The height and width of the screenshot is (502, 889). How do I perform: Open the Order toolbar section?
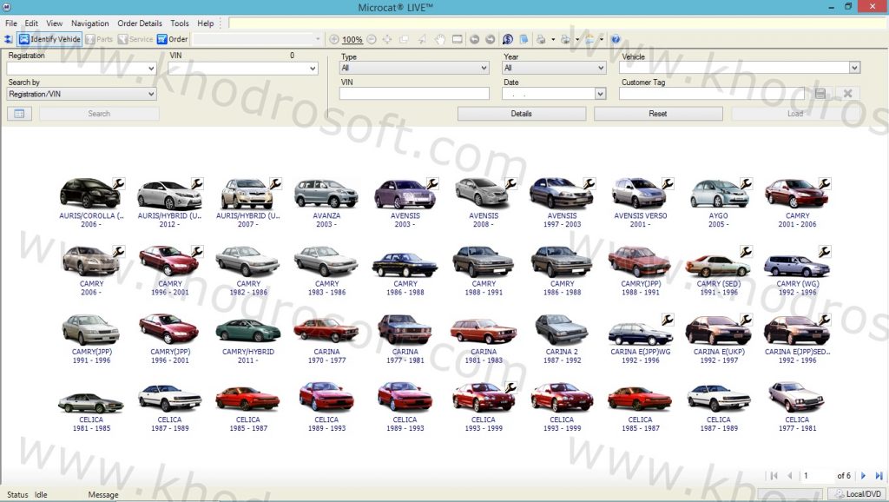pos(173,39)
